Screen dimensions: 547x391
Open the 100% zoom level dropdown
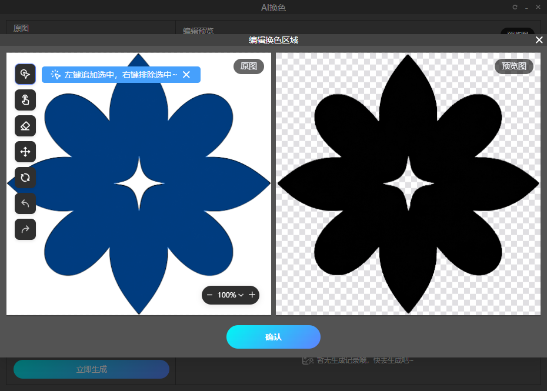tap(230, 295)
